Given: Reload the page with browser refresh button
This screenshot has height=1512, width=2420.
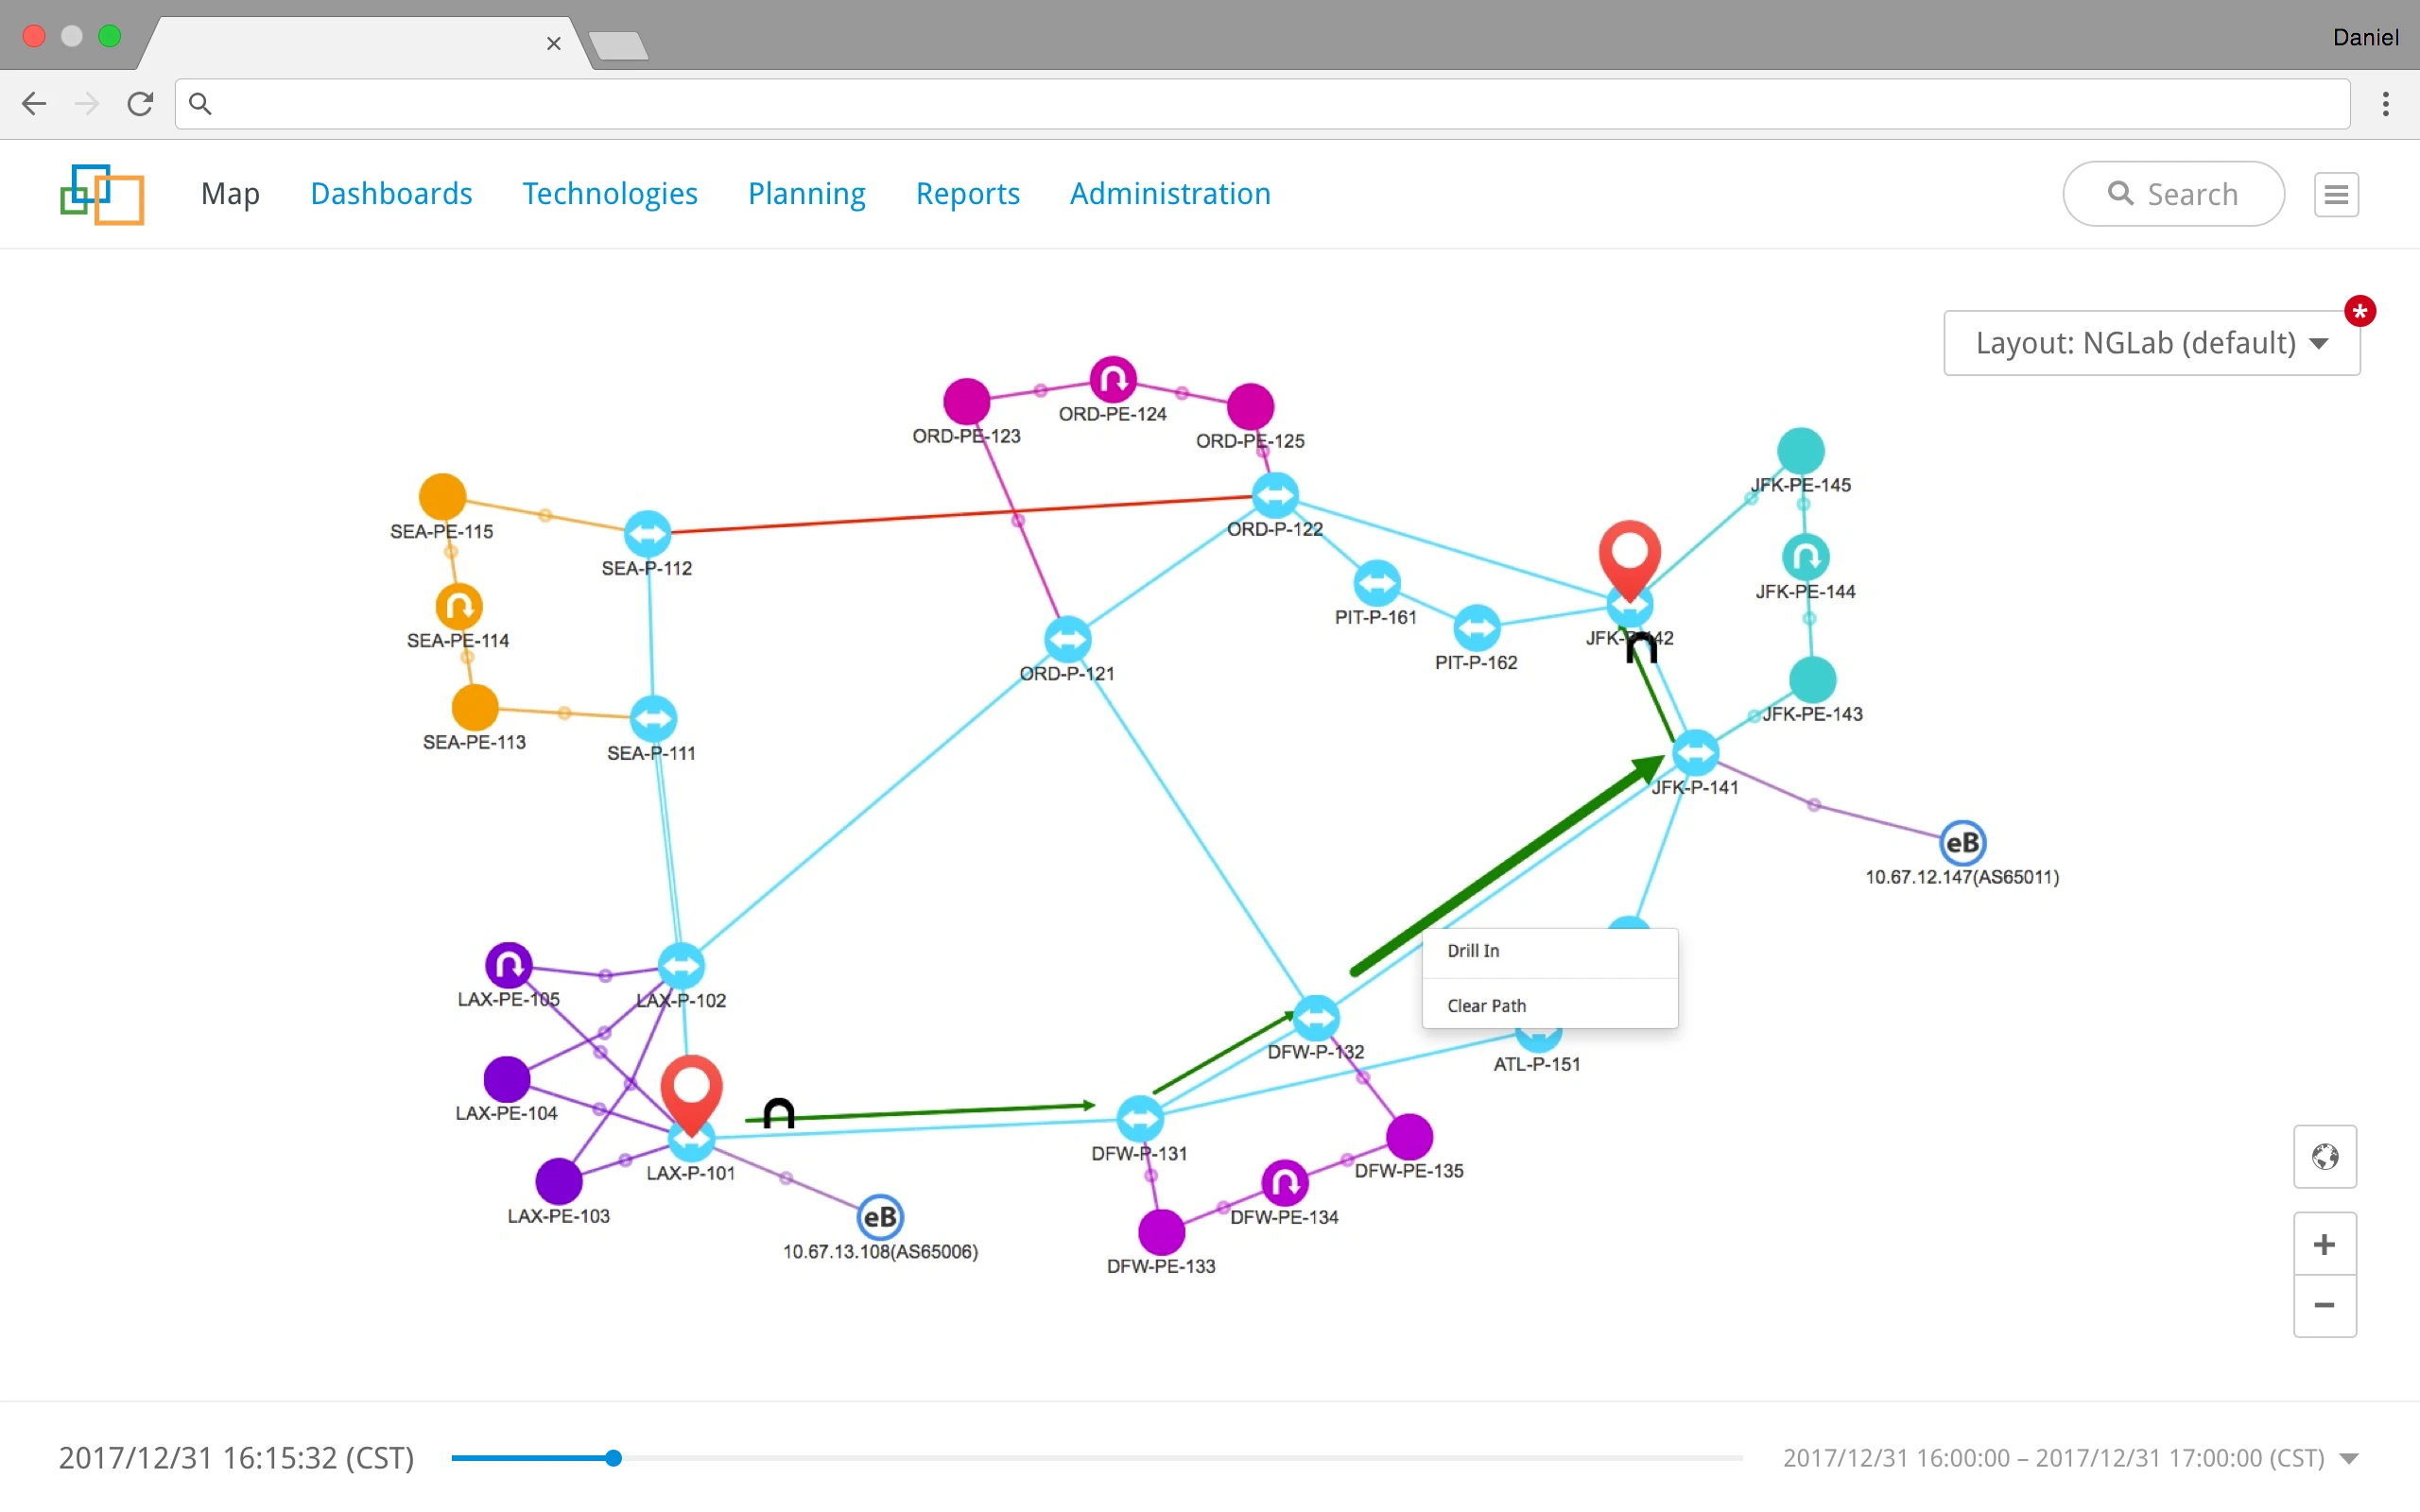Looking at the screenshot, I should (140, 104).
